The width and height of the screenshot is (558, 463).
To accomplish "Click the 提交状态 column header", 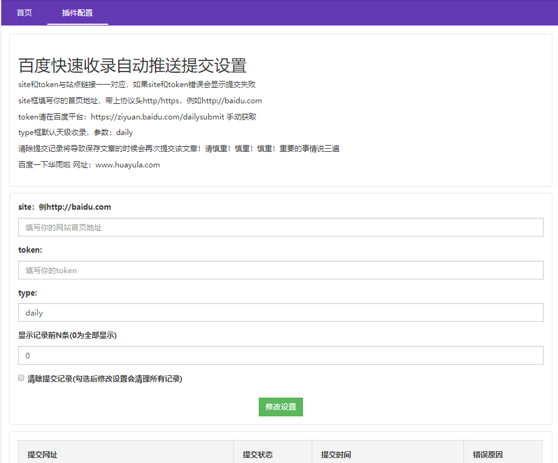I will coord(258,455).
